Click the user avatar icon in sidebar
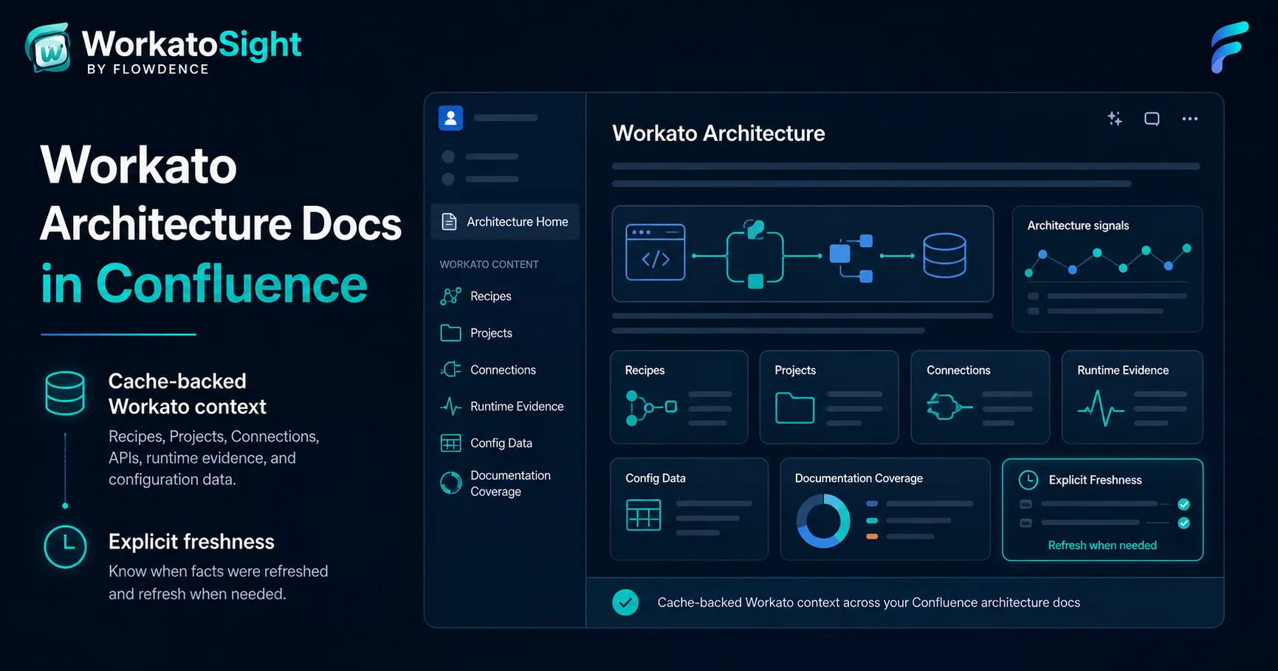The image size is (1278, 671). (450, 118)
